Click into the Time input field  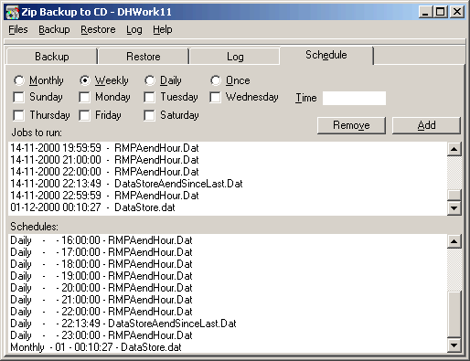pyautogui.click(x=354, y=98)
